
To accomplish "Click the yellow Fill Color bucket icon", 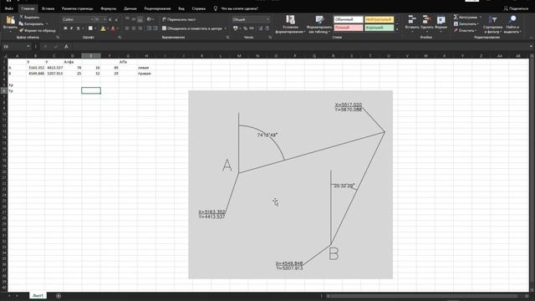I will pos(103,28).
